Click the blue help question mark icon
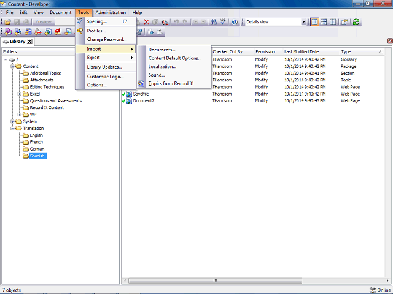Screen dimensions: 393x294 (235, 22)
